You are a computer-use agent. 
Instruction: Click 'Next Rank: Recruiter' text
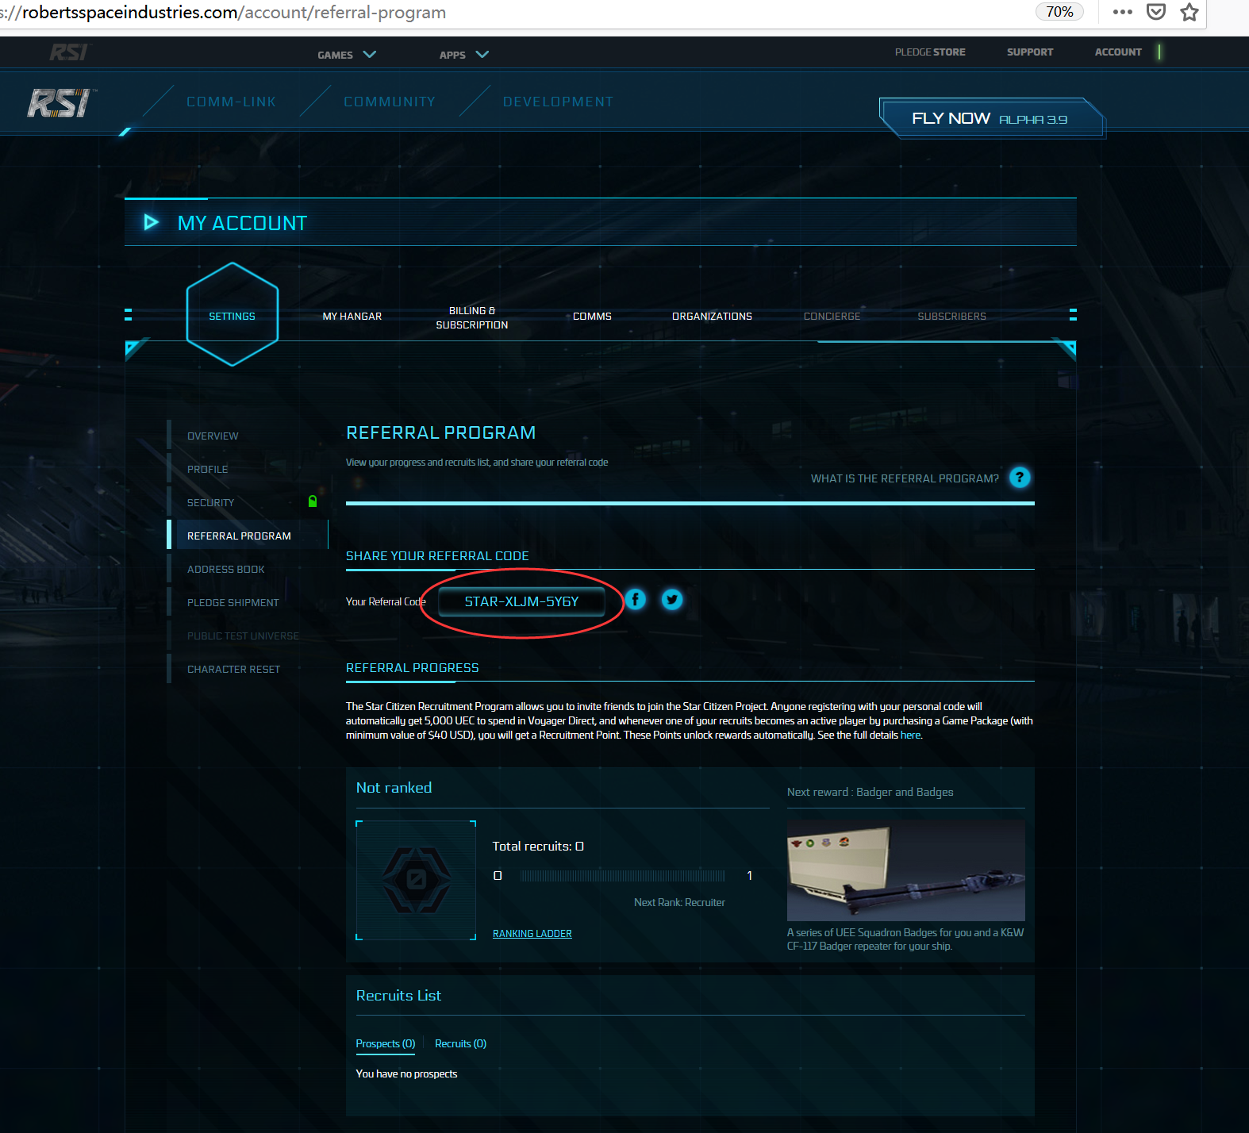point(679,903)
